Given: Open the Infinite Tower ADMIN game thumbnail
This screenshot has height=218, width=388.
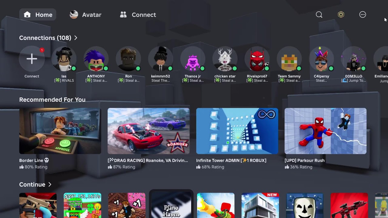Looking at the screenshot, I should pyautogui.click(x=237, y=131).
